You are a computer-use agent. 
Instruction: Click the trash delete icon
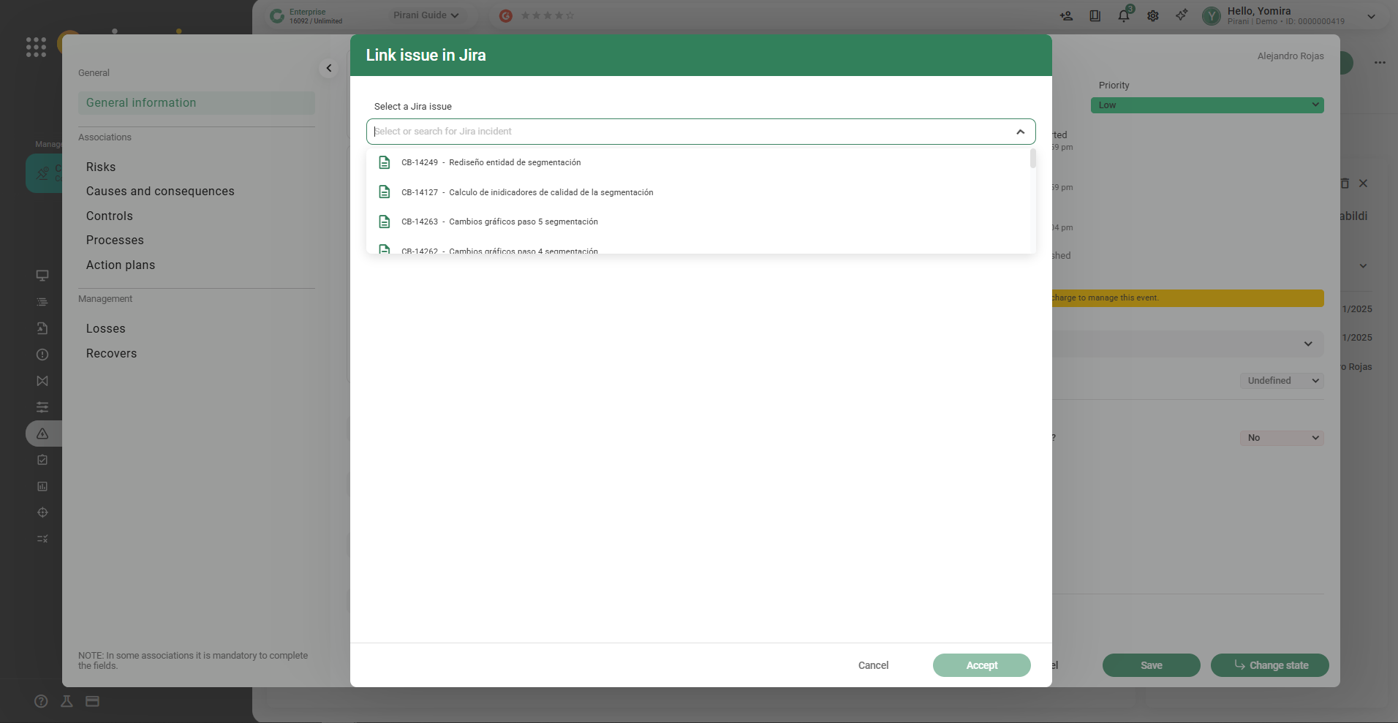(x=1345, y=183)
